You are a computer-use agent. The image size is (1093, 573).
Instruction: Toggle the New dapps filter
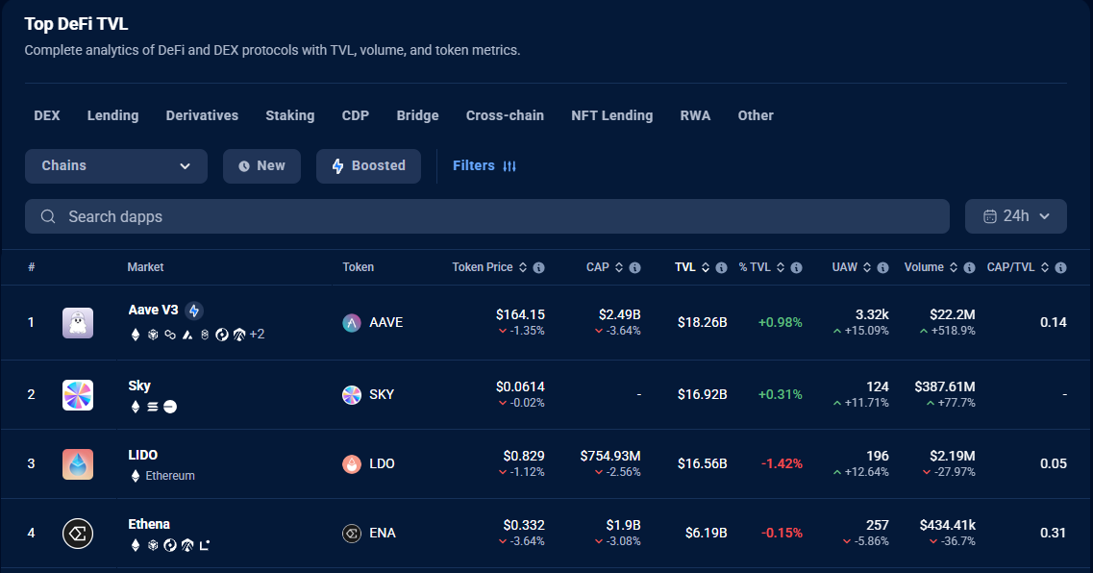(x=262, y=166)
